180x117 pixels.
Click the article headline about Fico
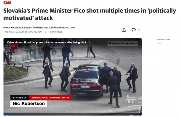90,14
